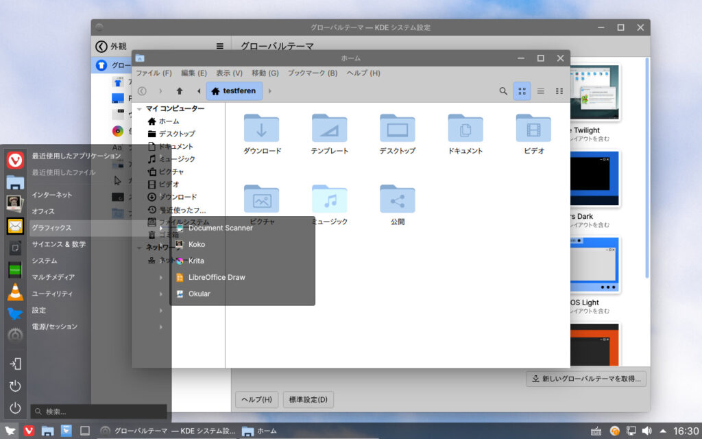This screenshot has height=439, width=702.
Task: Launch VLC from menu favorites
Action: (15, 292)
